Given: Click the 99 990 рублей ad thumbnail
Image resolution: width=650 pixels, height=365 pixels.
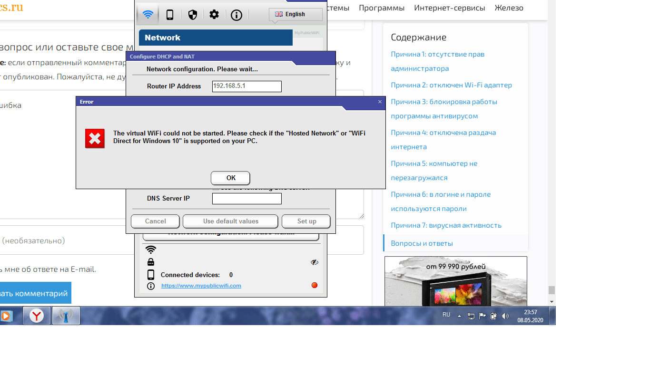Looking at the screenshot, I should coord(456,281).
